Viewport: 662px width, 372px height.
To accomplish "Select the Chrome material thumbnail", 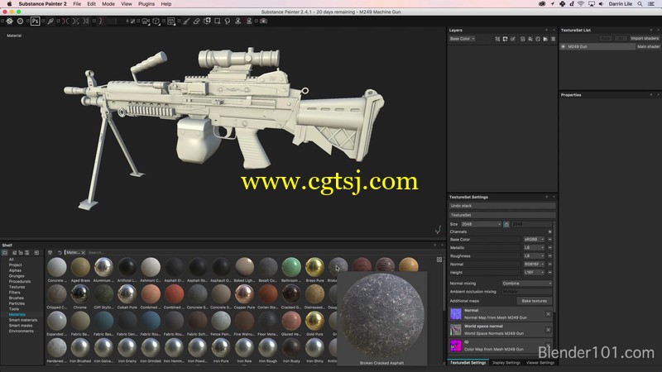I will tap(80, 294).
